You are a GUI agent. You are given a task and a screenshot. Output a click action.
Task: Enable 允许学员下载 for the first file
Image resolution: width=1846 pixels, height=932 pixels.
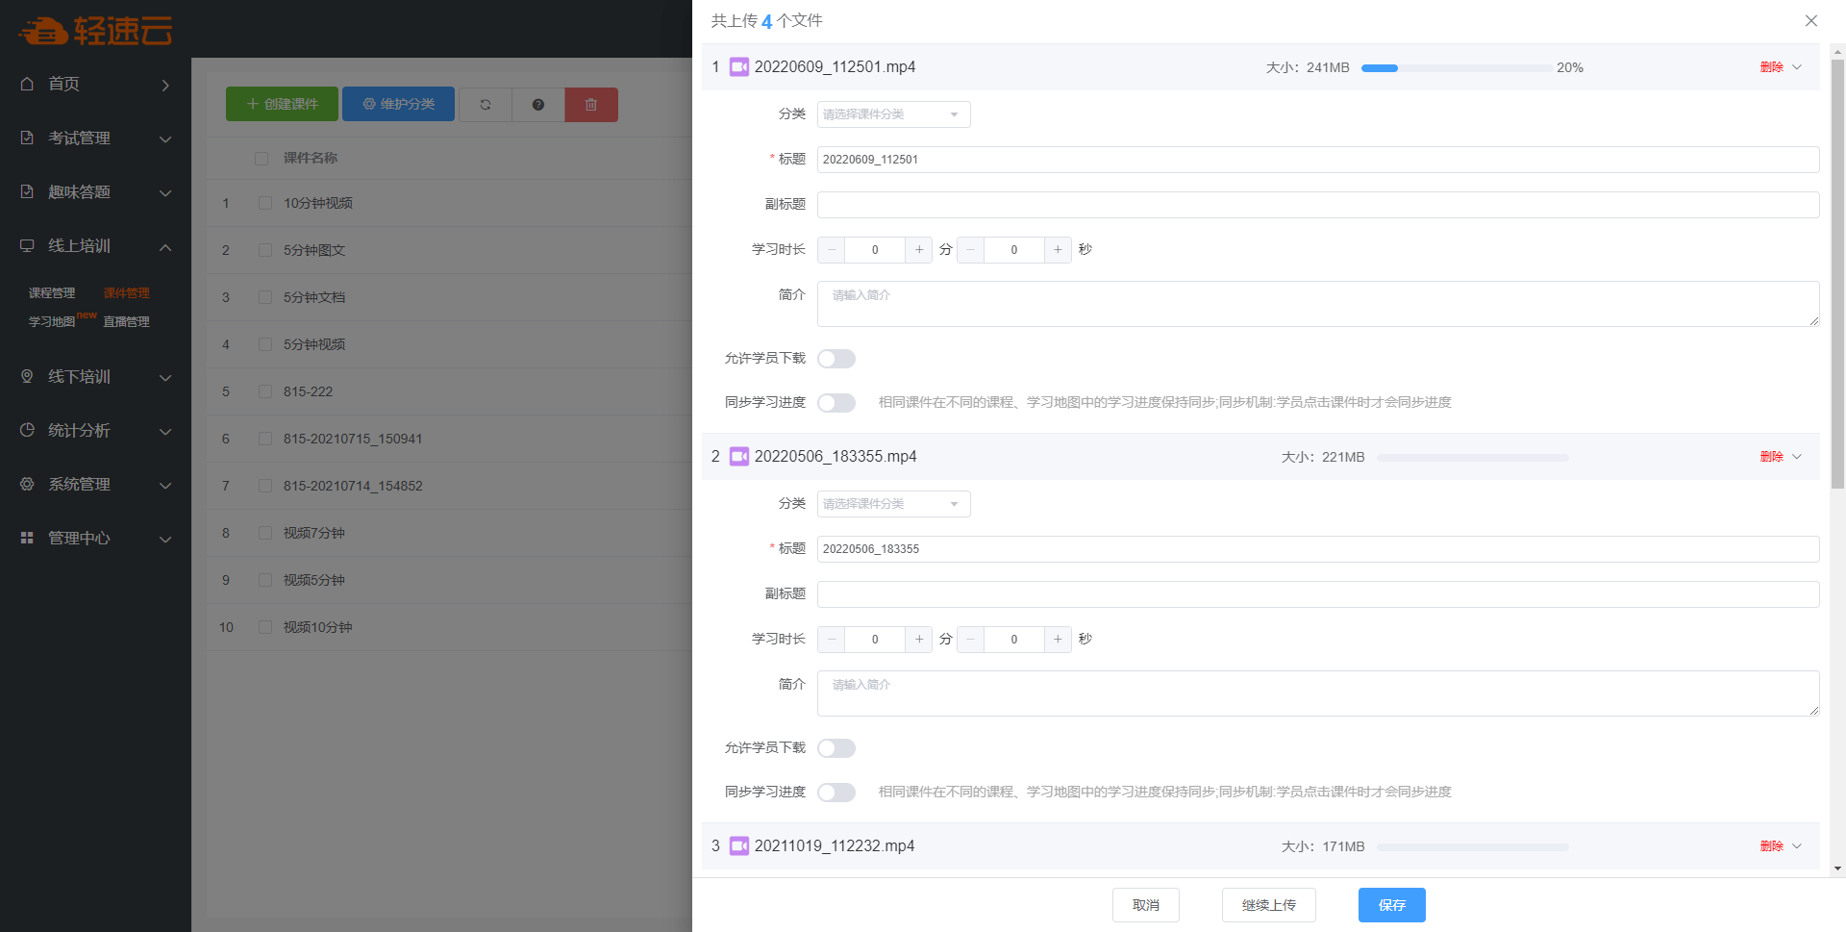pyautogui.click(x=836, y=359)
